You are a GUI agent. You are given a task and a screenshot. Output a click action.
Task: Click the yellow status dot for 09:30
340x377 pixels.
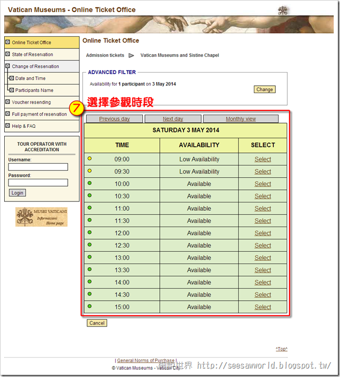(x=90, y=171)
